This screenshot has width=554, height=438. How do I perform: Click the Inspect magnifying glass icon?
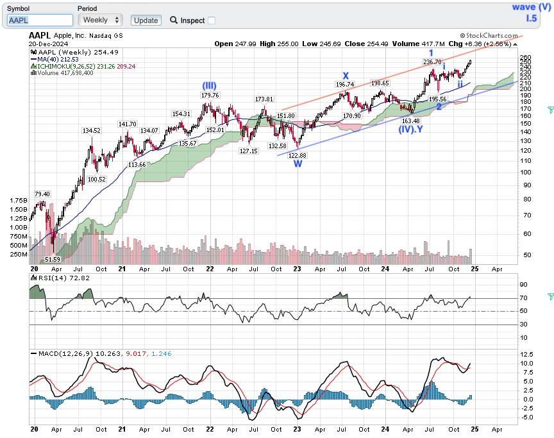(x=174, y=20)
